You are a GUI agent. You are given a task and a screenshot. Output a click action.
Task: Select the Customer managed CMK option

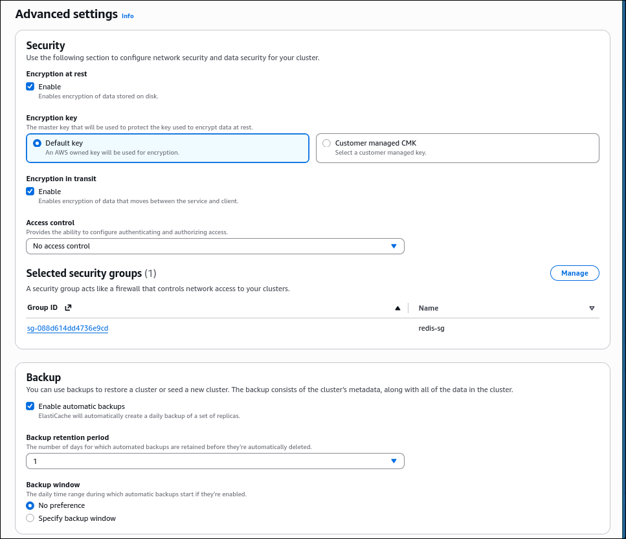(x=326, y=143)
